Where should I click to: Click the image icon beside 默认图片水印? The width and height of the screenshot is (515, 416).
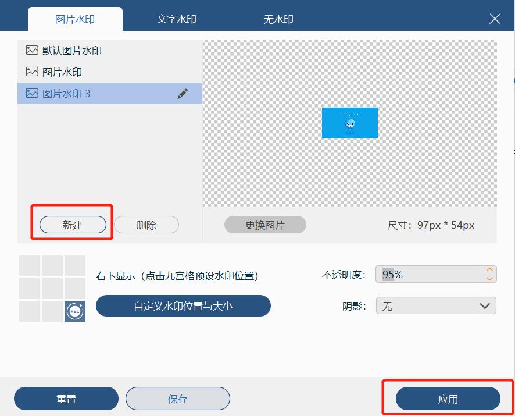tap(31, 51)
